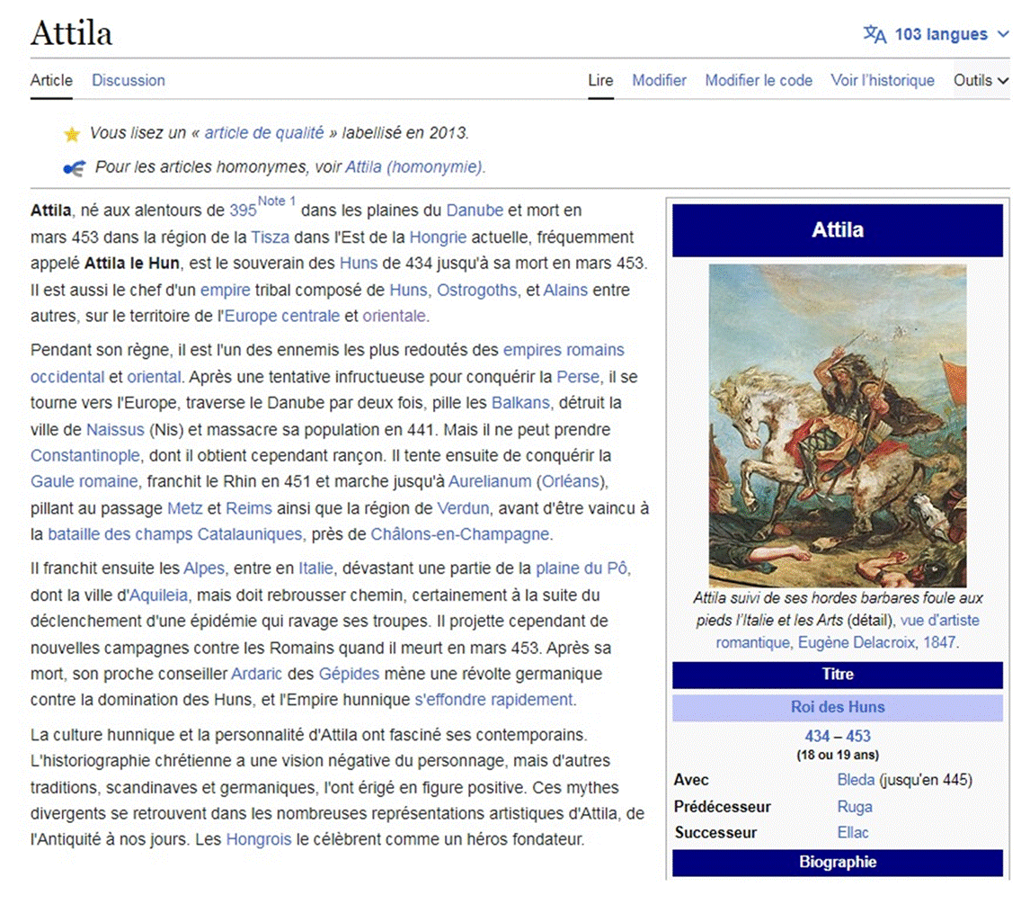The height and width of the screenshot is (913, 1030).
Task: Open the 'empire' tribal link
Action: (x=226, y=290)
